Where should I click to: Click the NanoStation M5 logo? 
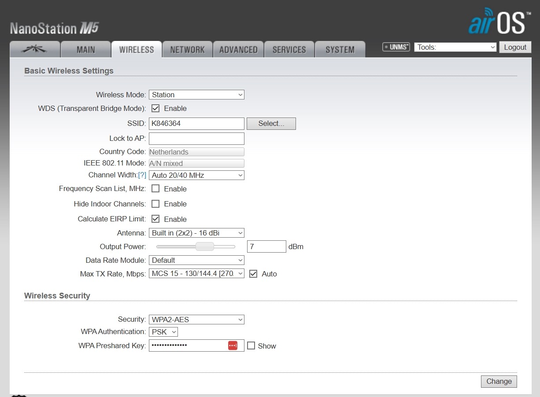(x=54, y=26)
